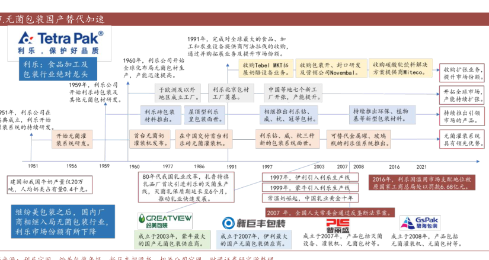Click box '无菌灌装系统具有领先优势'
The height and width of the screenshot is (260, 489).
pos(462,140)
